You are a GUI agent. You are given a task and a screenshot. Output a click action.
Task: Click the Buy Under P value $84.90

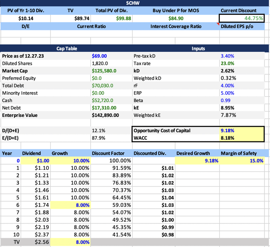[176, 19]
